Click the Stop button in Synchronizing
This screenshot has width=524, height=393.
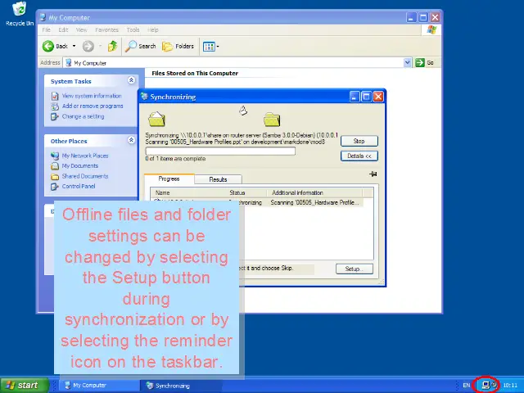click(359, 141)
